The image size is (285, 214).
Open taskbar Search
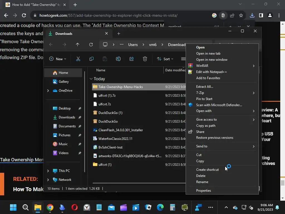[25, 207]
